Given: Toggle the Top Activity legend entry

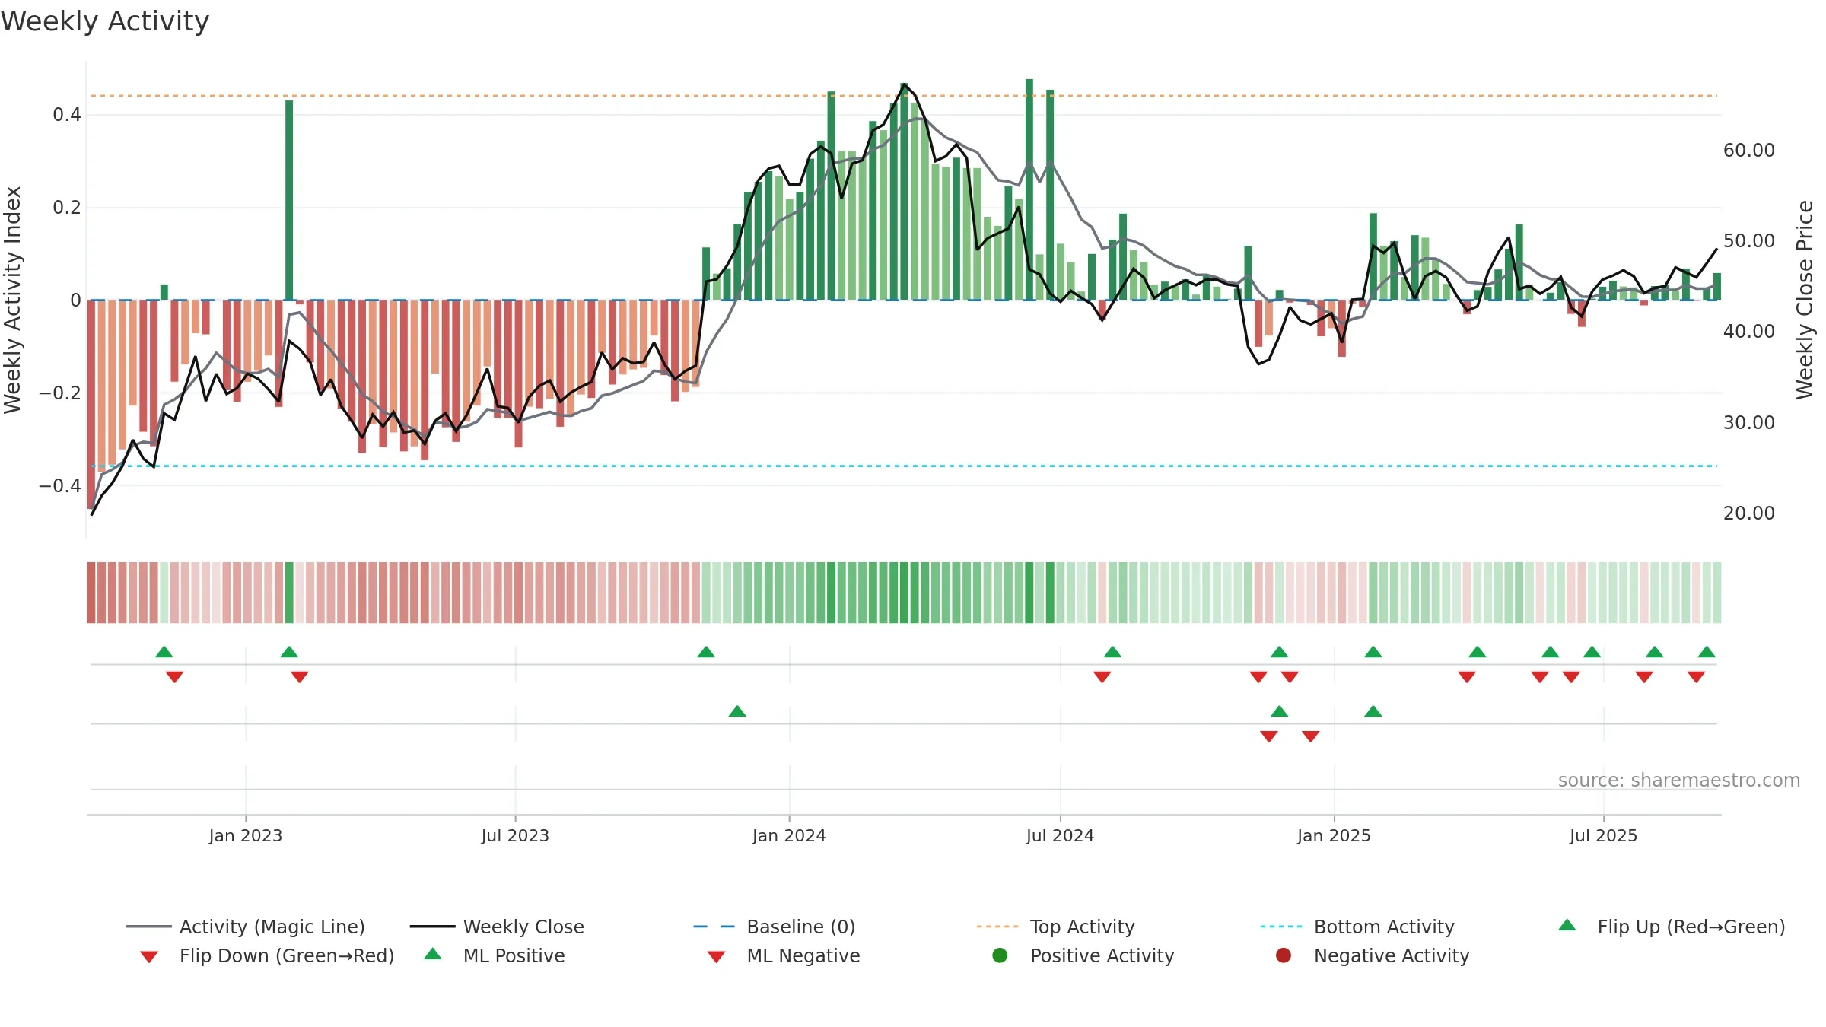Looking at the screenshot, I should [1055, 927].
